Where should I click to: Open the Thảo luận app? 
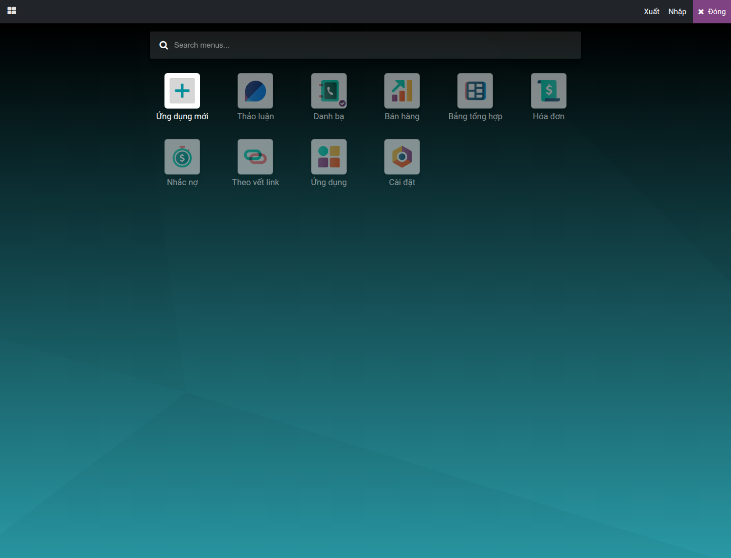click(255, 91)
